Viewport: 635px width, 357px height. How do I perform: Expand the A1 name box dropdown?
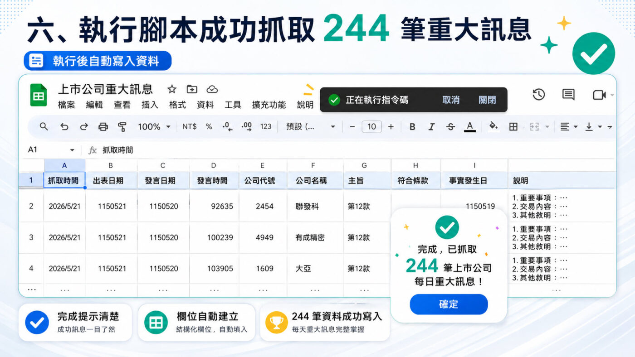tap(72, 150)
